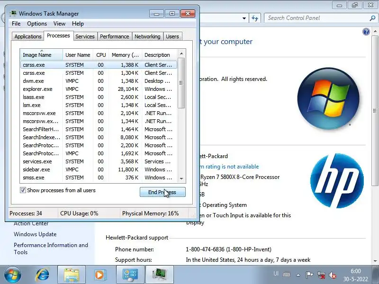Open the File menu in Task Manager
This screenshot has height=284, width=379.
click(16, 24)
